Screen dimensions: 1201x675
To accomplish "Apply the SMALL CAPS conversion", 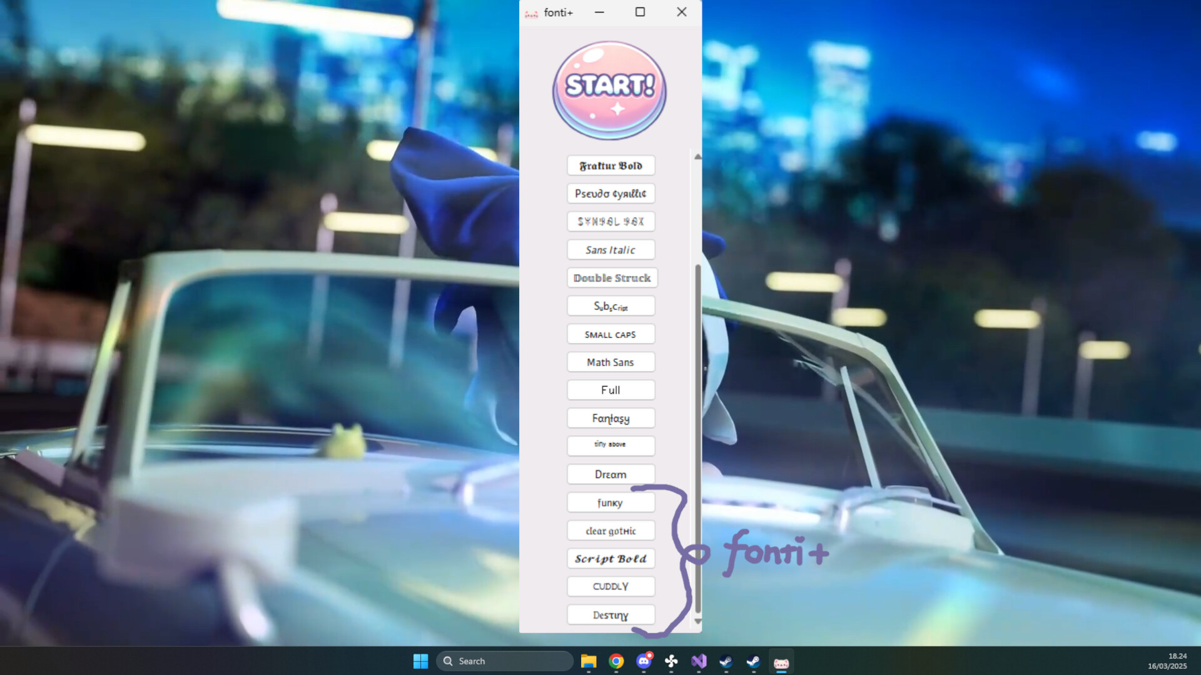I will (x=611, y=334).
